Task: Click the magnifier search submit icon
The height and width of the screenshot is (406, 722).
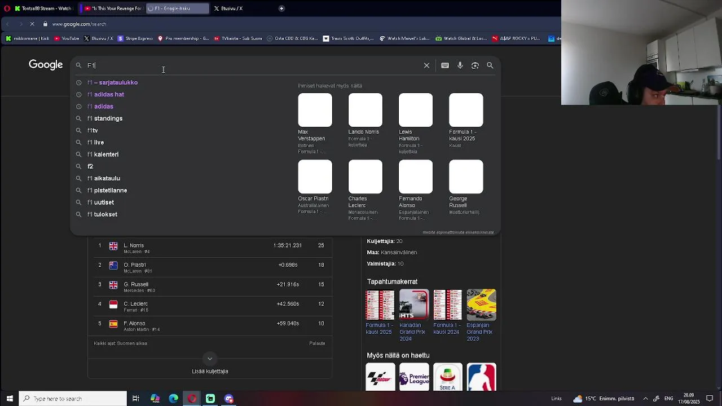Action: pos(490,65)
